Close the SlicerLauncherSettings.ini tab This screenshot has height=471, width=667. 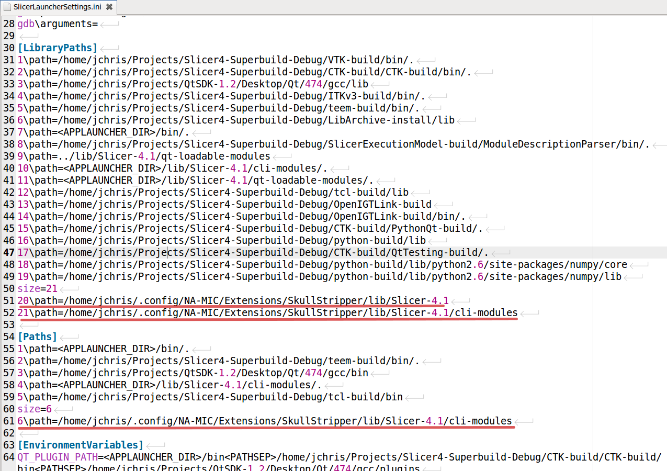click(109, 7)
